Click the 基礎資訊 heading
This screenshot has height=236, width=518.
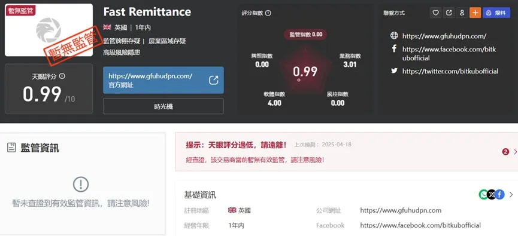tap(200, 195)
